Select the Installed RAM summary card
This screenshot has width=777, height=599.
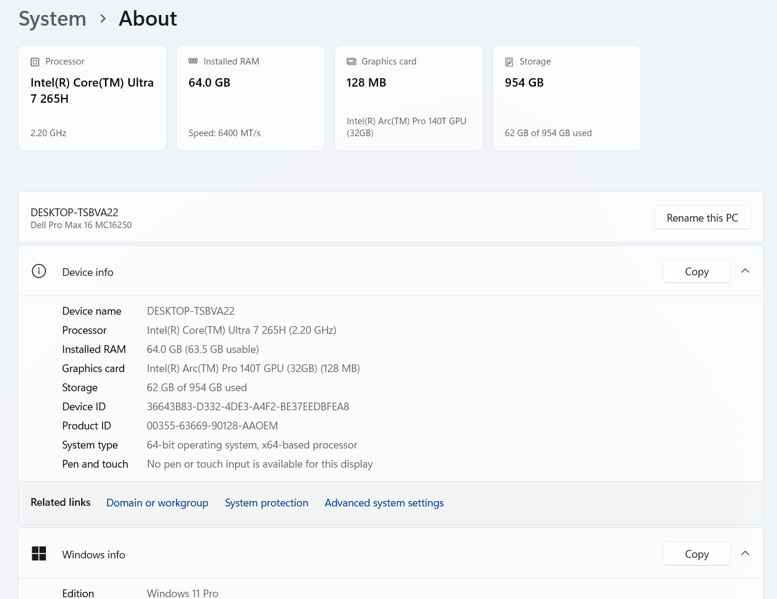251,98
